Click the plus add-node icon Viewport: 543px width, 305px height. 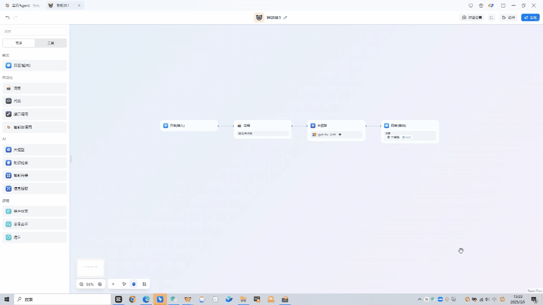coord(113,284)
